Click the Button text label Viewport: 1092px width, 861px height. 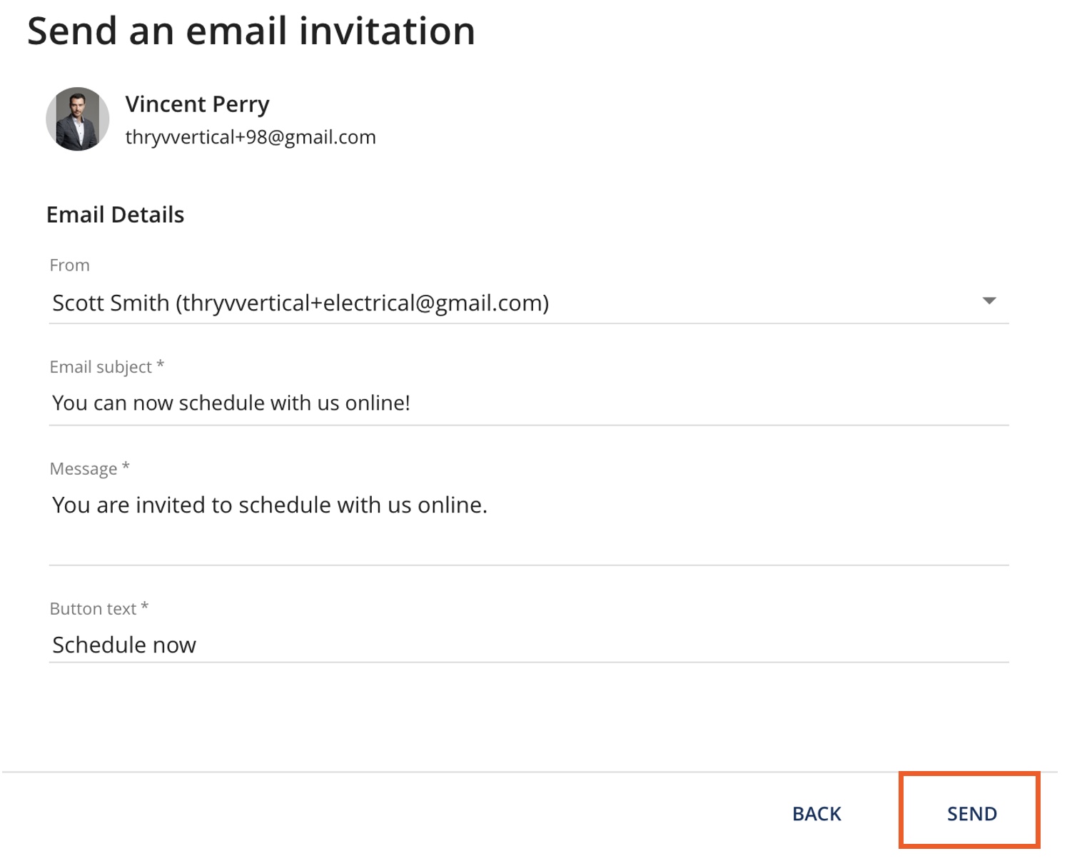pos(93,609)
